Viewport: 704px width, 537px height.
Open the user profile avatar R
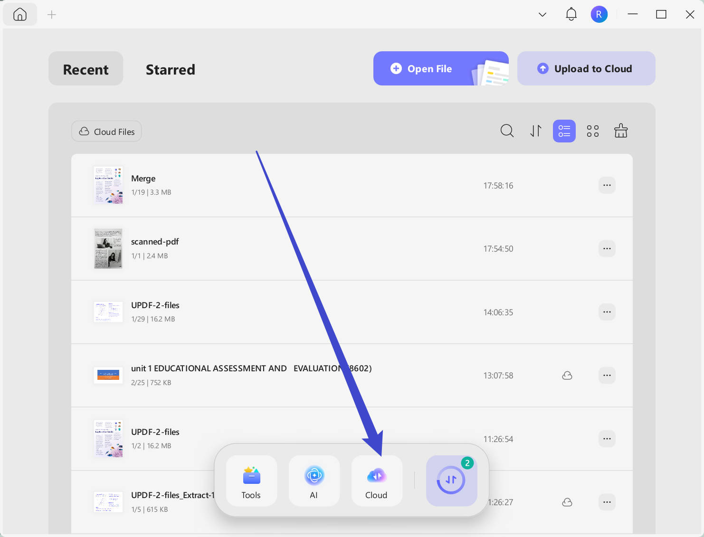[x=599, y=14]
